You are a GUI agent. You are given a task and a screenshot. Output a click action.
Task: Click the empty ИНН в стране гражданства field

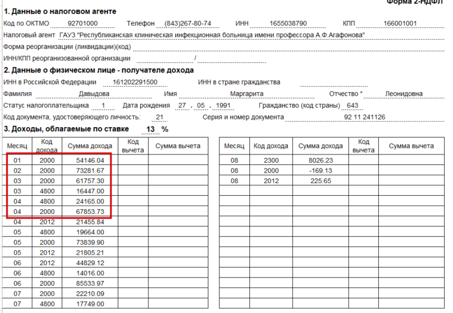pyautogui.click(x=334, y=83)
